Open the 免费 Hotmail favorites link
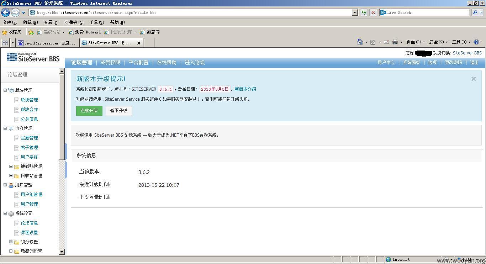 point(84,32)
